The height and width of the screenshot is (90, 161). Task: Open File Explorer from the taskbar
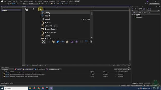pos(30,88)
